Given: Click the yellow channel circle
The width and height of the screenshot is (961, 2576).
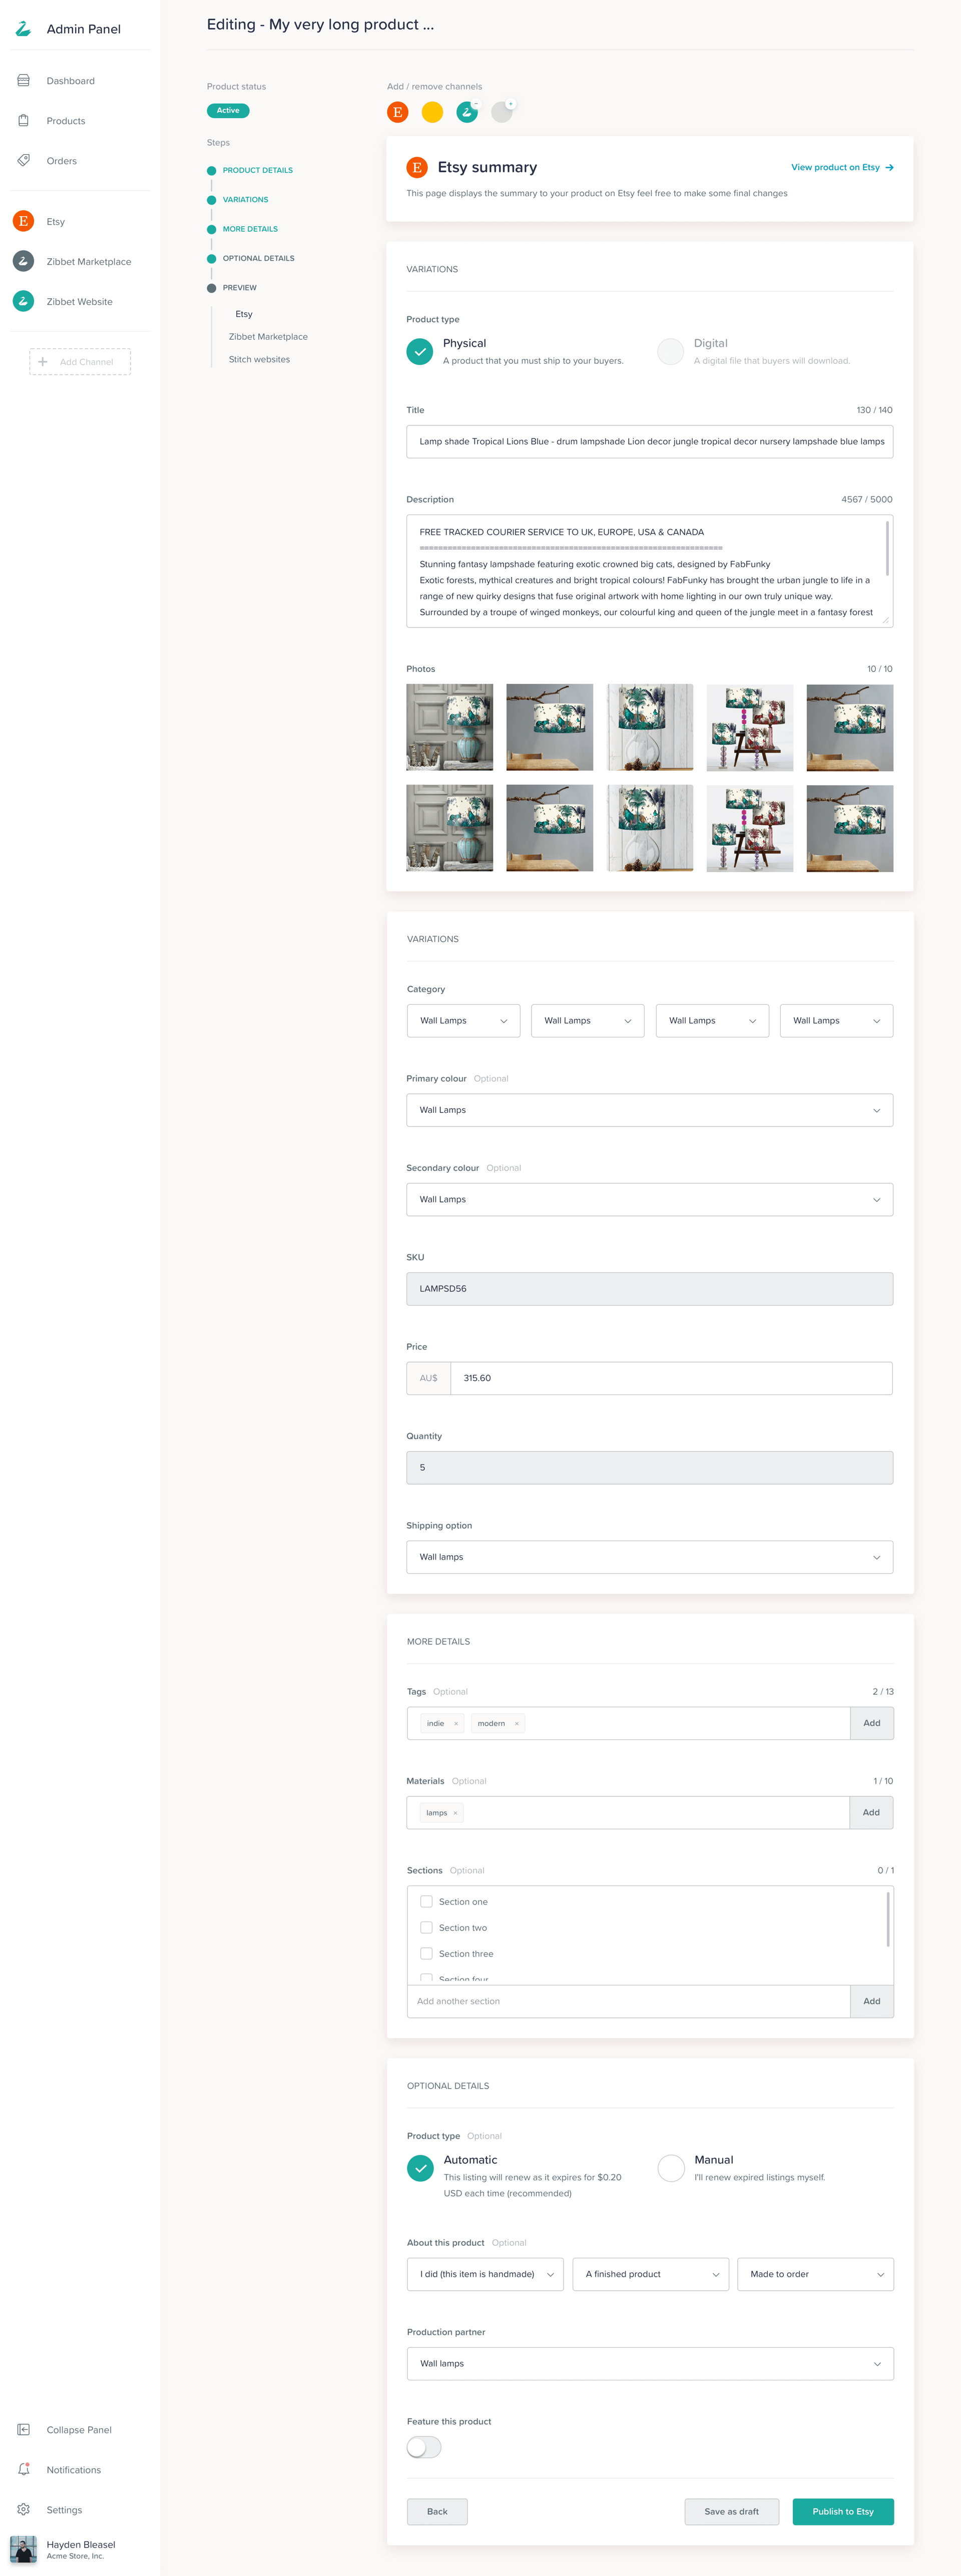Looking at the screenshot, I should (x=432, y=112).
